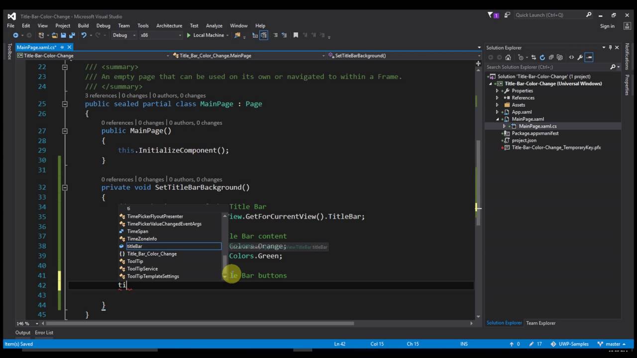637x358 pixels.
Task: Switch to the Team Explorer tab
Action: point(540,323)
